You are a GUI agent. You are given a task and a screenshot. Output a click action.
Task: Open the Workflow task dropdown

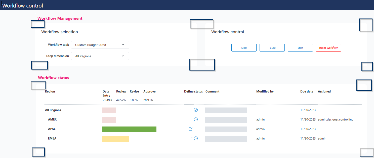pyautogui.click(x=100, y=45)
